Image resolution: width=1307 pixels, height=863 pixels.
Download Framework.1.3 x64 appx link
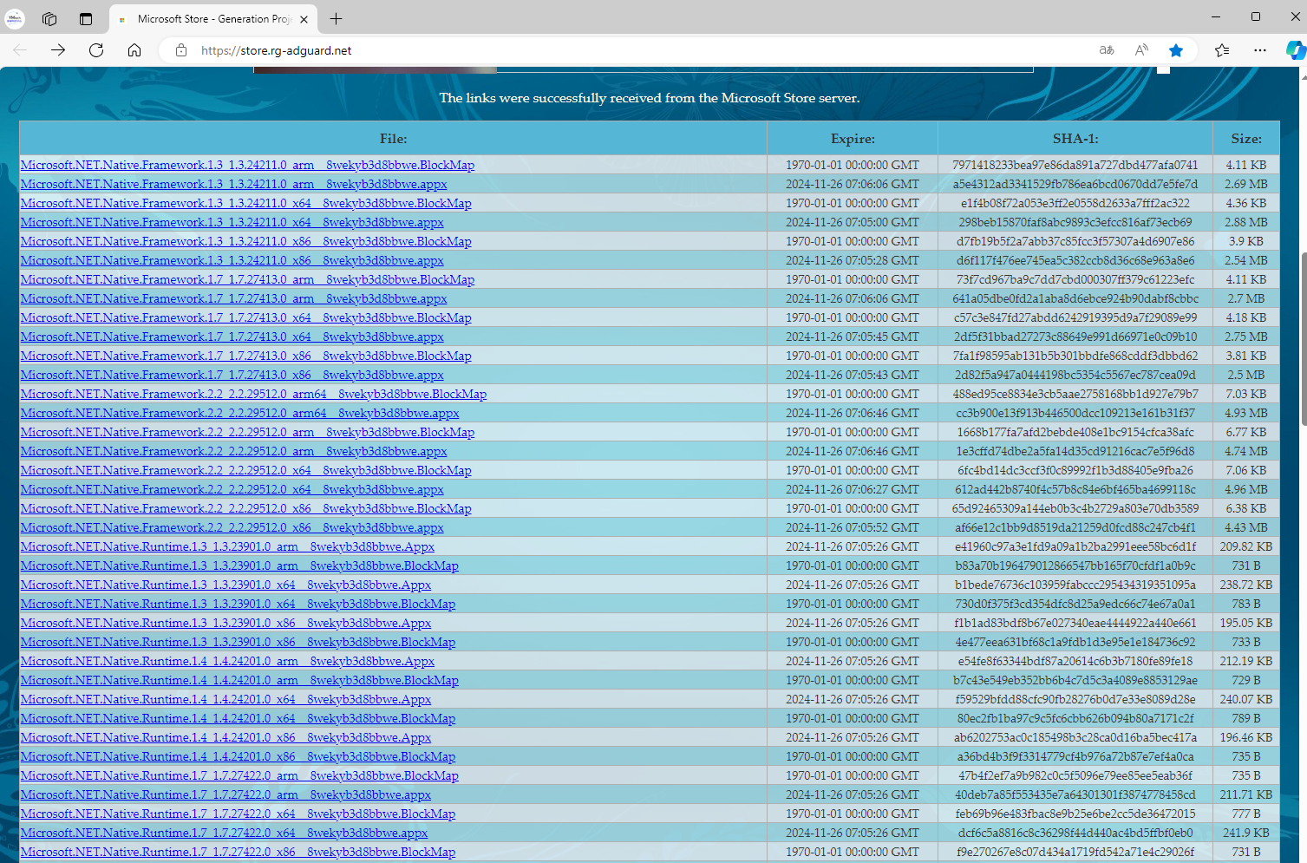coord(232,222)
